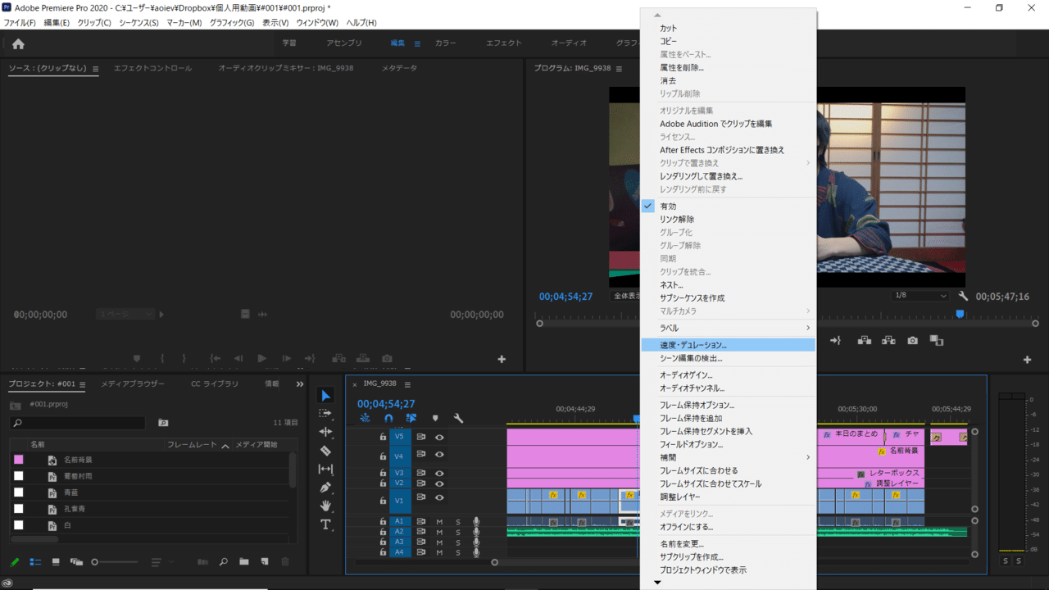This screenshot has width=1049, height=590.
Task: Create bin from search query icon
Action: click(x=163, y=423)
